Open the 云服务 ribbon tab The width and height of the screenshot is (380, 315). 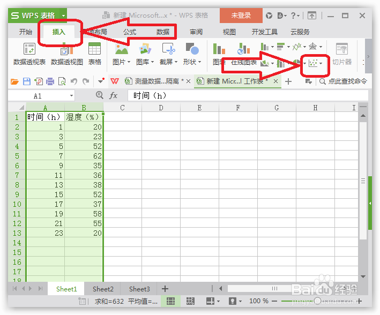pos(300,32)
